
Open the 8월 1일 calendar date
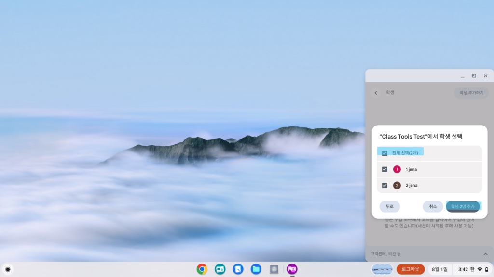(439, 269)
